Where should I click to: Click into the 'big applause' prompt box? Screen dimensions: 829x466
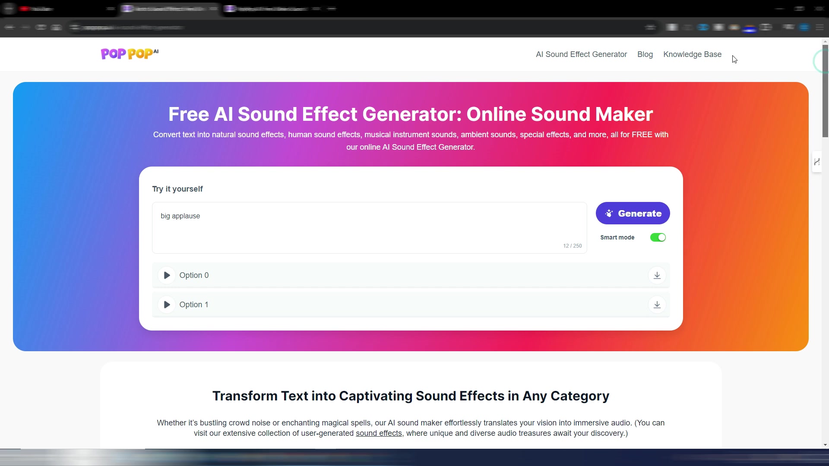click(369, 227)
